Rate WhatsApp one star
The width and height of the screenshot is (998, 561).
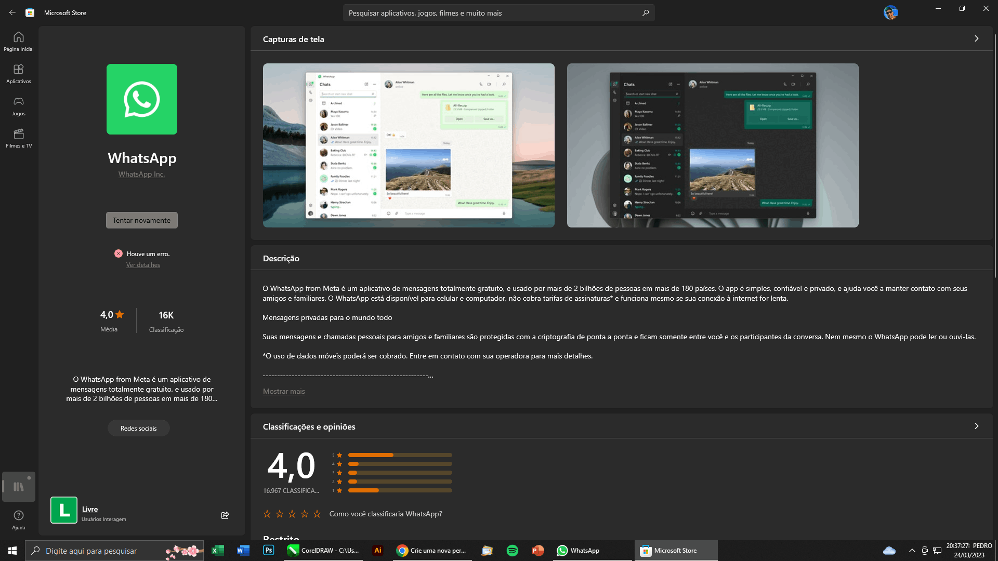267,514
